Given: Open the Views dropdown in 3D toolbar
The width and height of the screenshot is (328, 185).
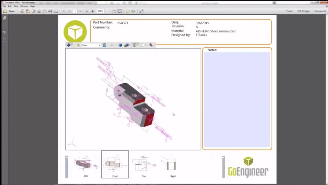Looking at the screenshot, I should click(91, 45).
